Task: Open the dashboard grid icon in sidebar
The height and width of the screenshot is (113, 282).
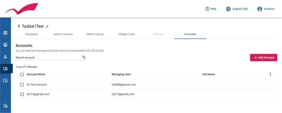Action: click(5, 33)
